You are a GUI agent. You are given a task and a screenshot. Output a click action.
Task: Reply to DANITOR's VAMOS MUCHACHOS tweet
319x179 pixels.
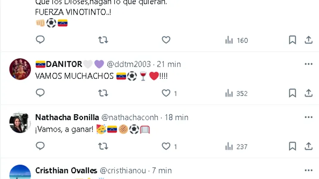pyautogui.click(x=40, y=93)
